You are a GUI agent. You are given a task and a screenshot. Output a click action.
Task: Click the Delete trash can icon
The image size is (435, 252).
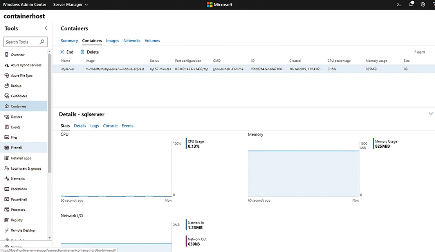(x=82, y=52)
